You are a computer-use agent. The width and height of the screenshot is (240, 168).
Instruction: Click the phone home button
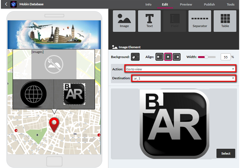coord(54,161)
